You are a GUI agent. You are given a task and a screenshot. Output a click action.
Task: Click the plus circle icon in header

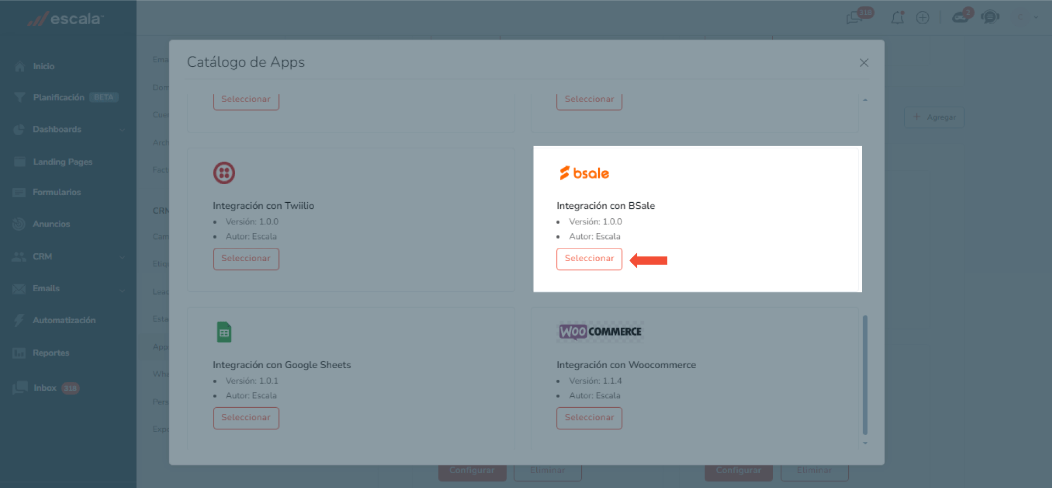[x=922, y=18]
